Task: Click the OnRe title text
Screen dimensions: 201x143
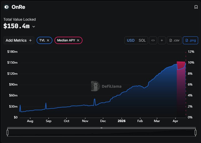Action: (x=18, y=7)
